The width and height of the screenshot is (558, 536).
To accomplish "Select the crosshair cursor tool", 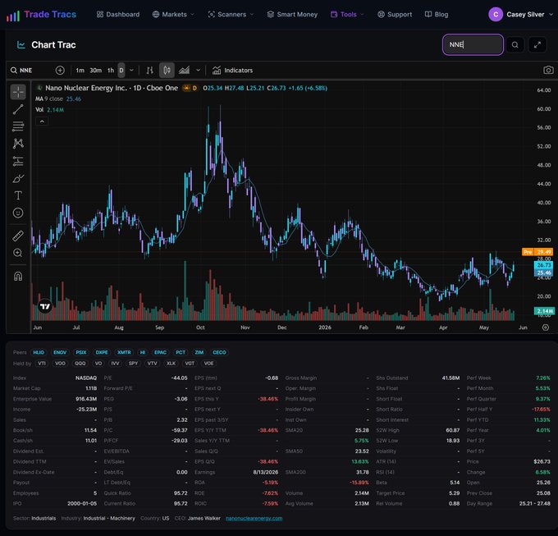I will coord(18,92).
